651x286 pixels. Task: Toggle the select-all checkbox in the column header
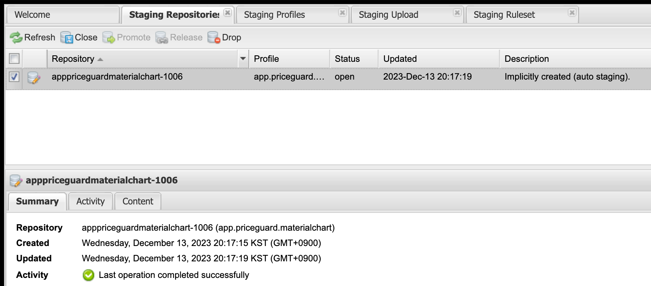coord(14,59)
